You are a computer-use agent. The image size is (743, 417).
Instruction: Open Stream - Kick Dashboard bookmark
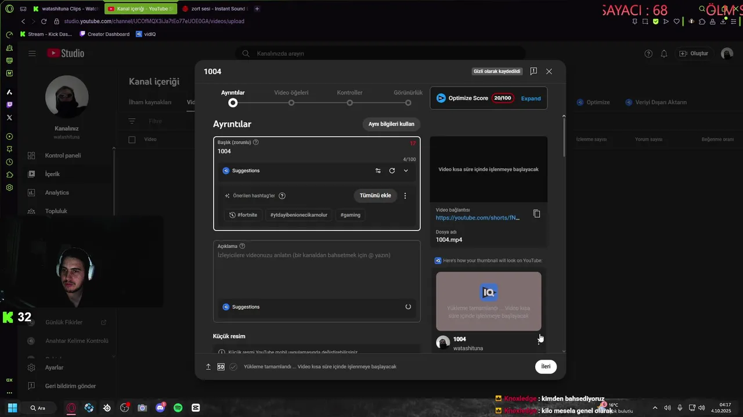tap(46, 34)
